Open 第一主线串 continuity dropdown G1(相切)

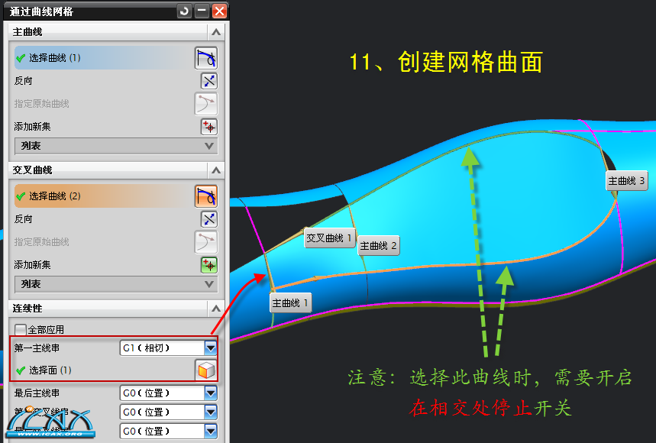click(169, 348)
